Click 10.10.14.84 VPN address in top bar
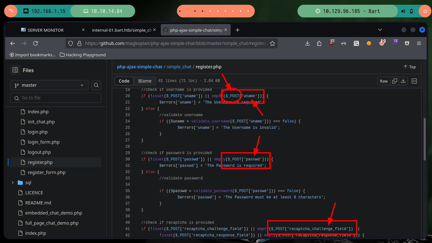This screenshot has height=243, width=432. tap(103, 11)
